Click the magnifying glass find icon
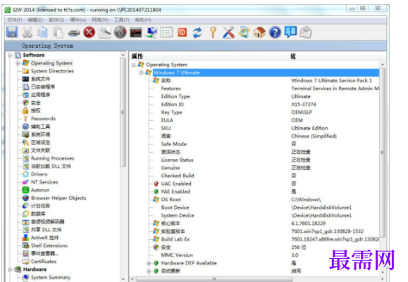 point(105,32)
